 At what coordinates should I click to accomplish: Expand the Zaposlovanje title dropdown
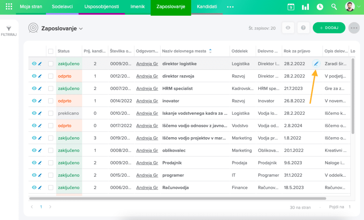81,28
